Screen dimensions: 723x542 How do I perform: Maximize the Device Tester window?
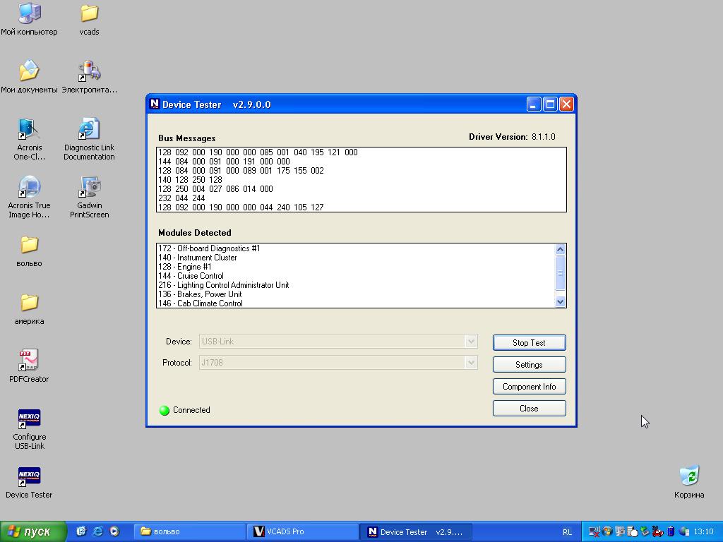(x=550, y=104)
